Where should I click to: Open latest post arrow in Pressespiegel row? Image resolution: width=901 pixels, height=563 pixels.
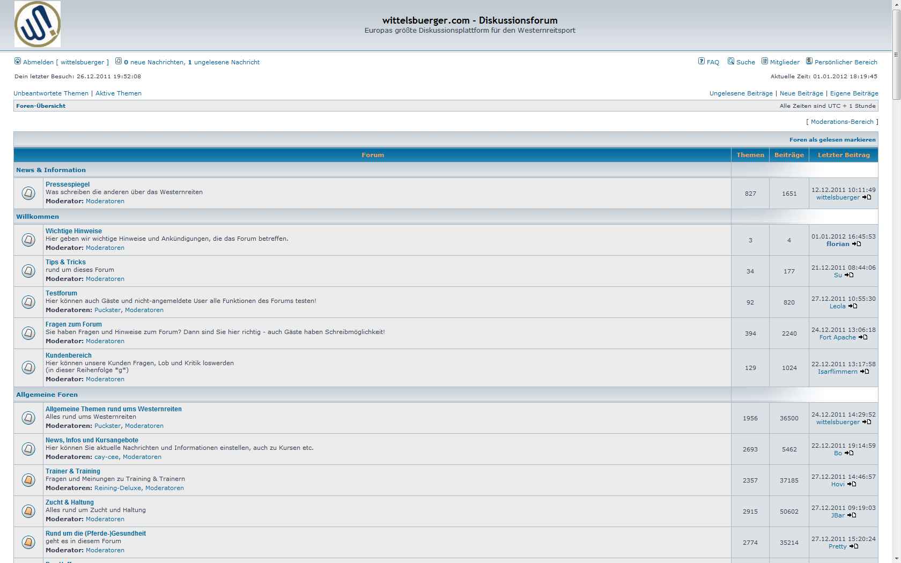point(867,197)
